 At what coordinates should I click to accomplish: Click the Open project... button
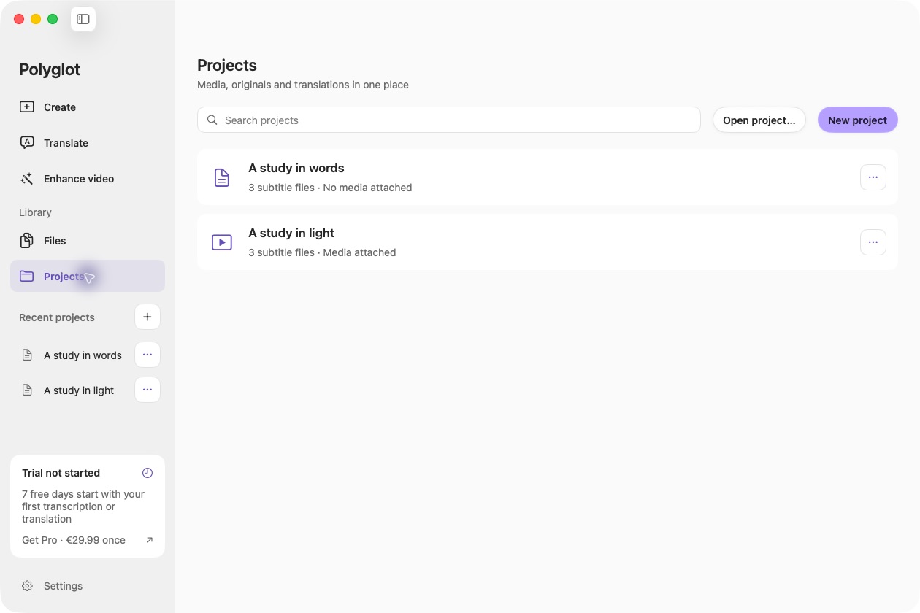click(759, 120)
